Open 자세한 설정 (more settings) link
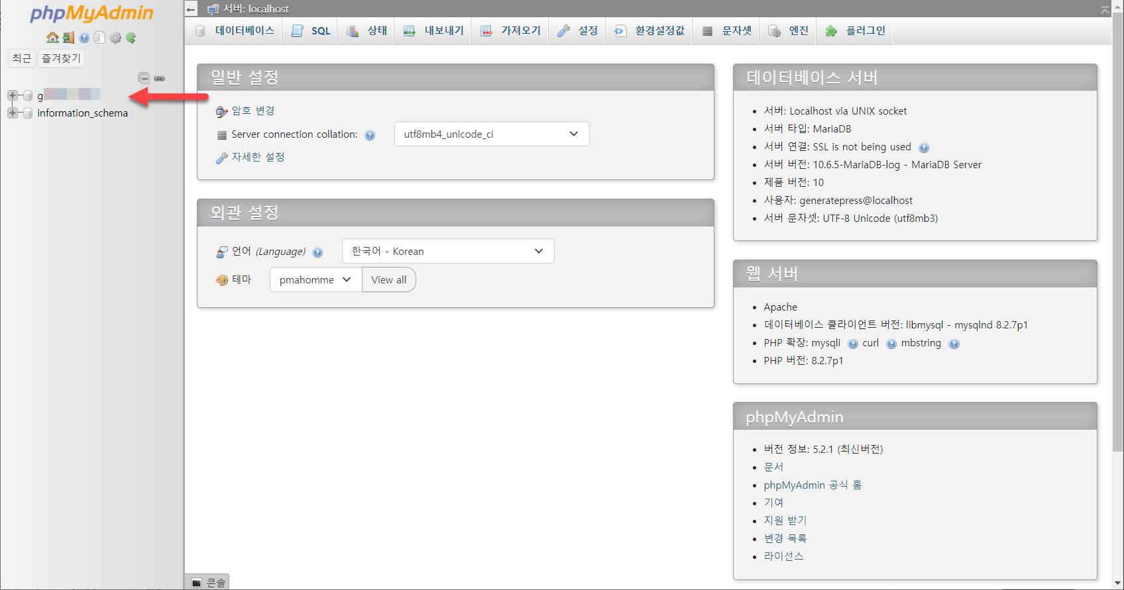The width and height of the screenshot is (1124, 590). pos(258,157)
